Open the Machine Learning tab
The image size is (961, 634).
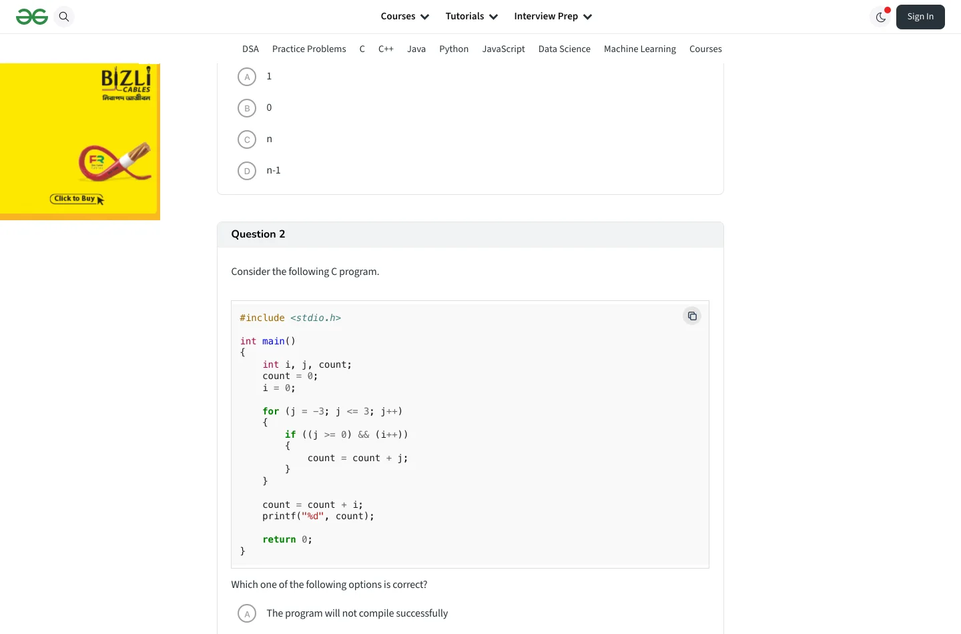(640, 49)
